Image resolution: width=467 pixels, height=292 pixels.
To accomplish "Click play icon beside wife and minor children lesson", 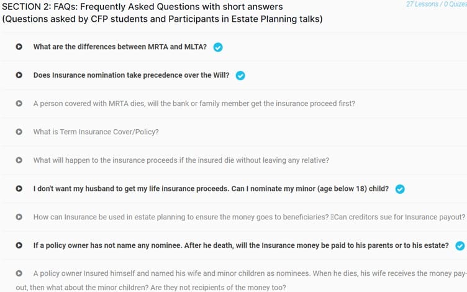I will click(19, 273).
